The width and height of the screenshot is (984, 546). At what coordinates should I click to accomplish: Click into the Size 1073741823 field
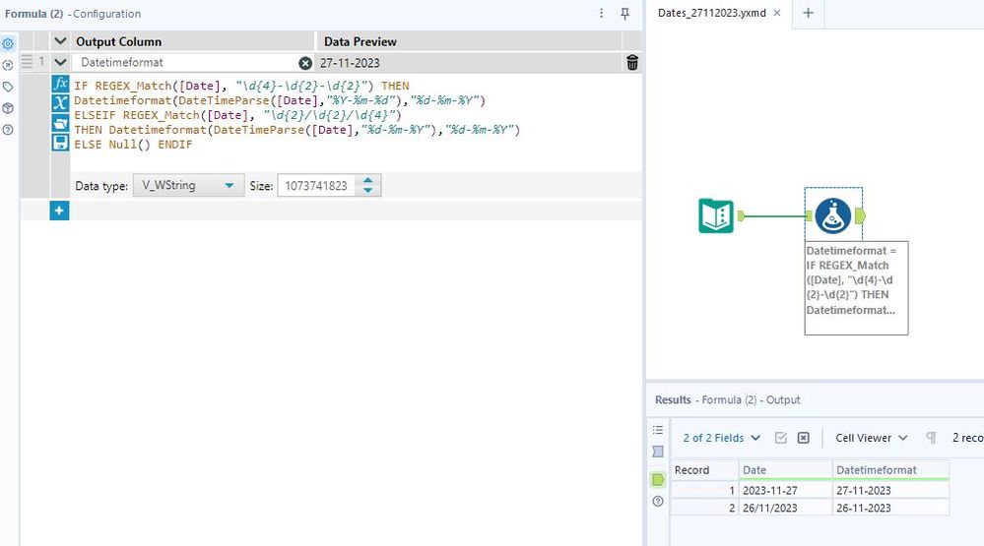[x=316, y=186]
